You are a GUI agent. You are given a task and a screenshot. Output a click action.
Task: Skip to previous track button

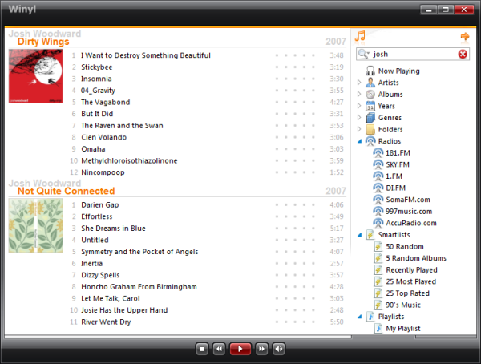click(x=219, y=349)
